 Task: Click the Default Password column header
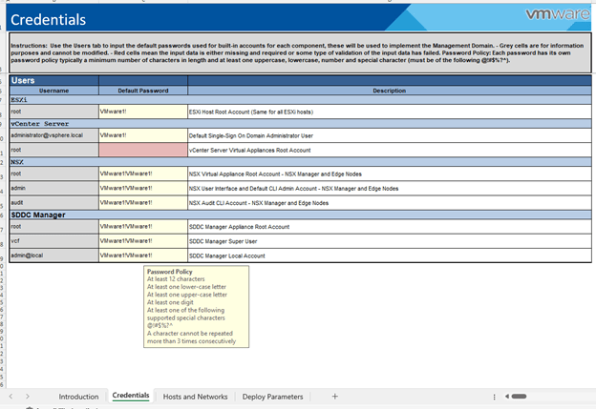(141, 91)
